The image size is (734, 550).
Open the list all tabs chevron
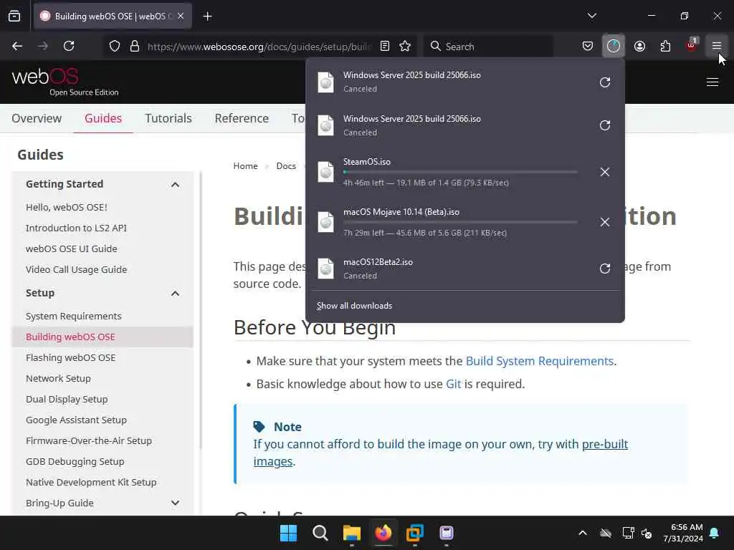[591, 16]
